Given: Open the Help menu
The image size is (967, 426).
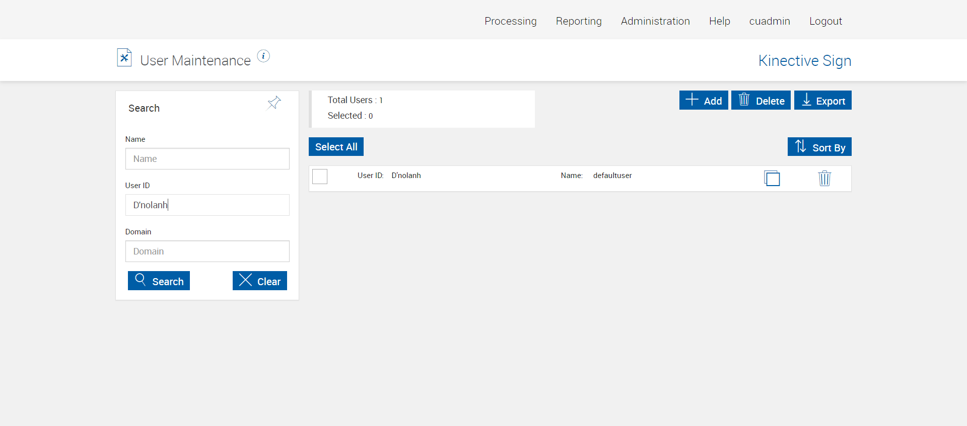Looking at the screenshot, I should pos(720,21).
